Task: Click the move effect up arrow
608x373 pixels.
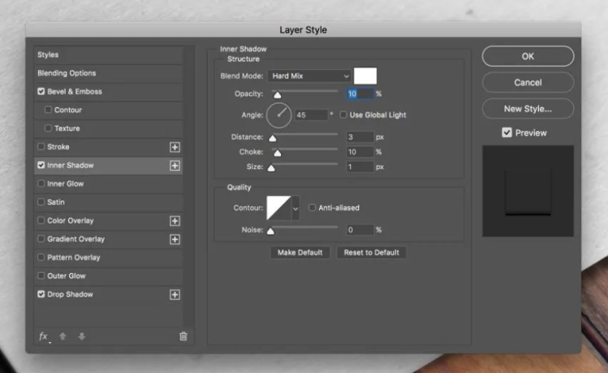Action: tap(63, 336)
